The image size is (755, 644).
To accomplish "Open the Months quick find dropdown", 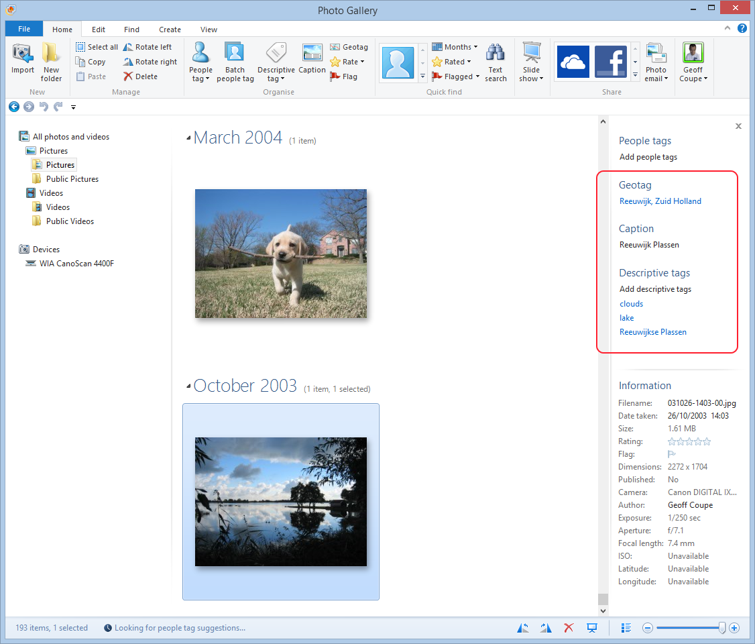I will [455, 47].
